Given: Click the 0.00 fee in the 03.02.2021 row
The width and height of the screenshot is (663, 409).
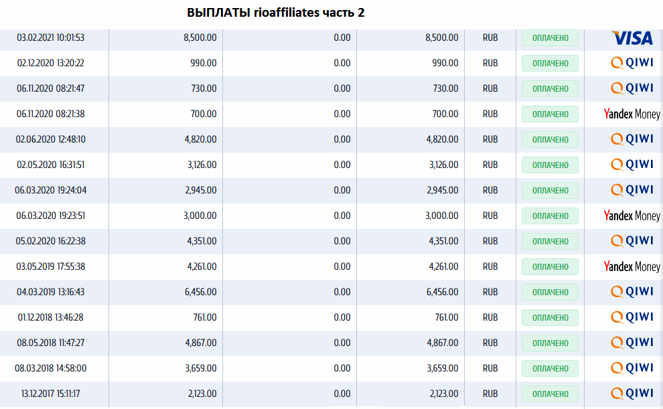Looking at the screenshot, I should point(342,37).
